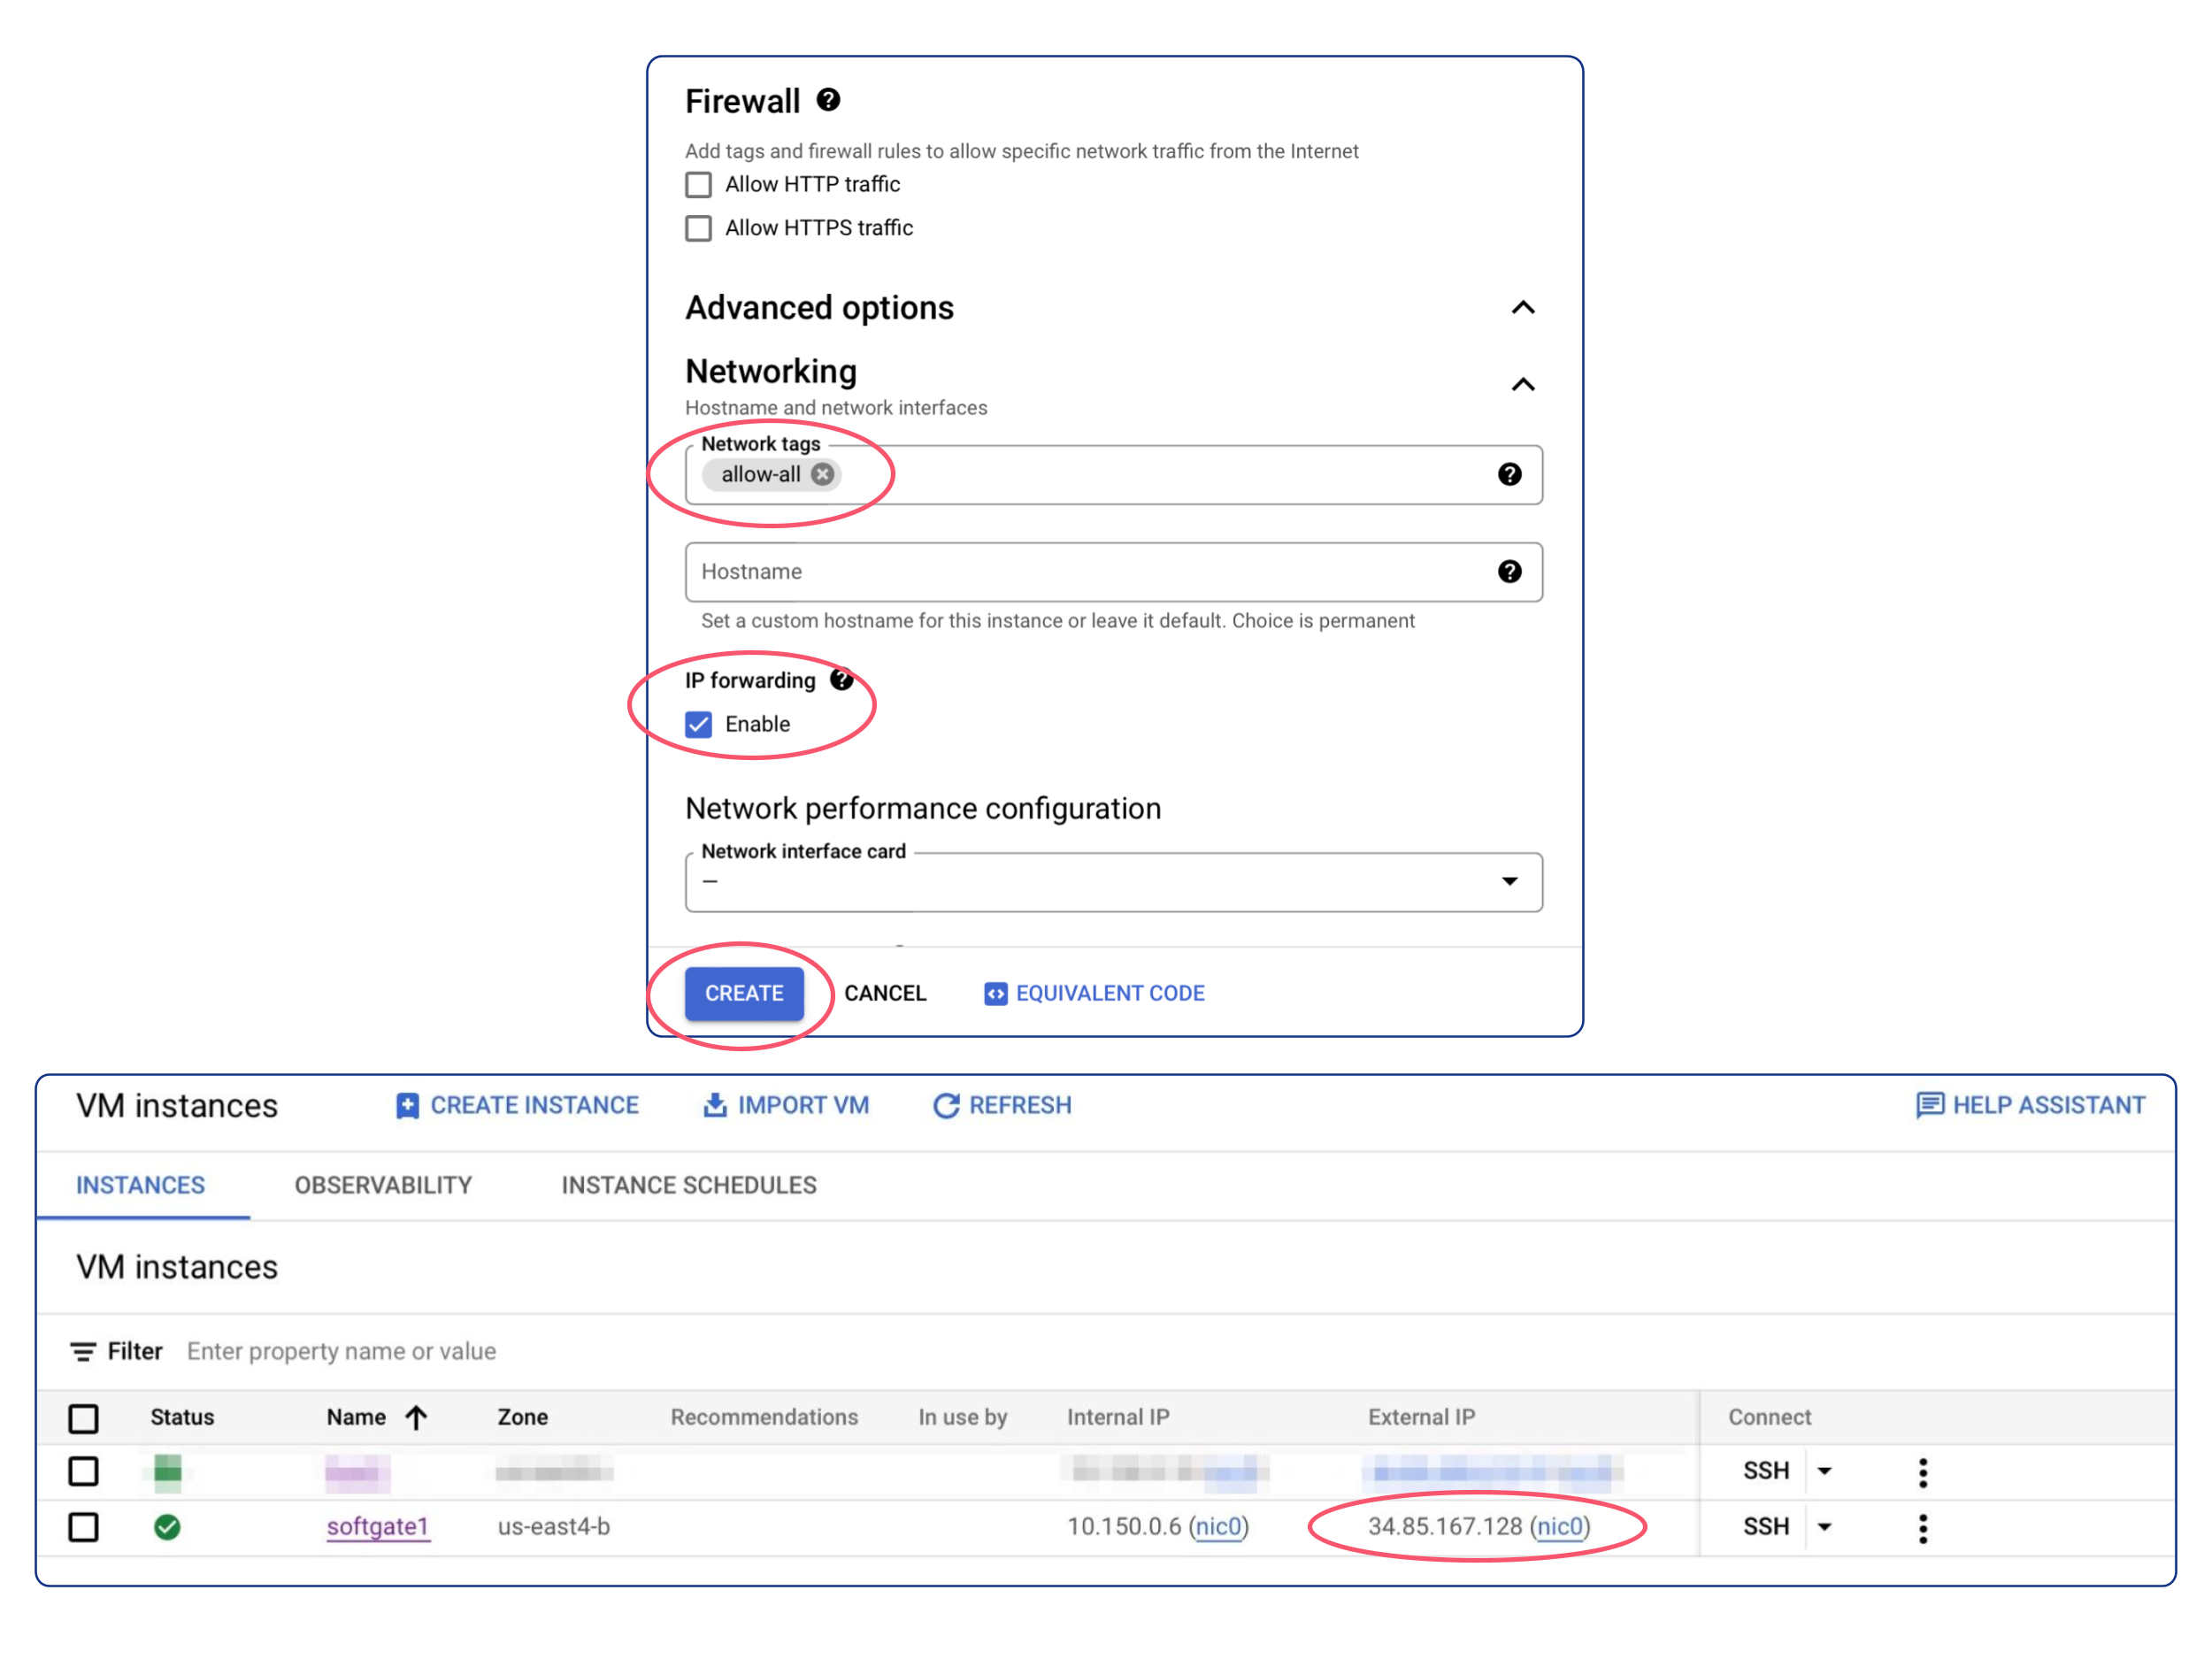
Task: Remove the allow-all network tag
Action: coord(821,474)
